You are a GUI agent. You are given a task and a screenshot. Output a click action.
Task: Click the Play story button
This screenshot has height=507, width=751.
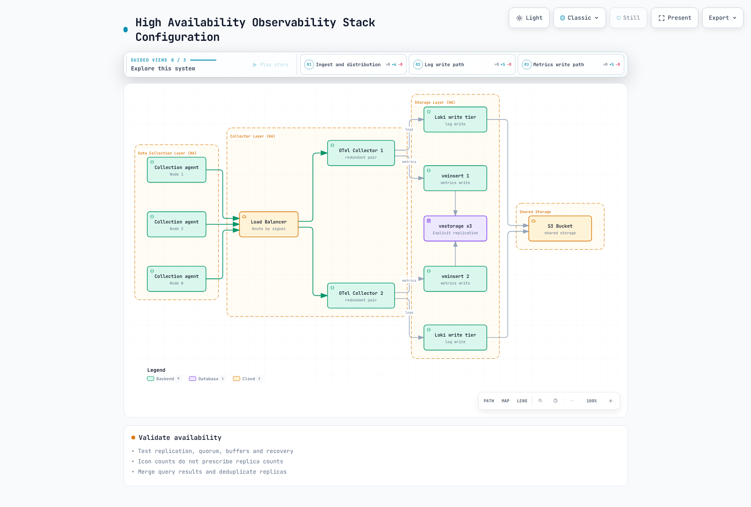(271, 65)
